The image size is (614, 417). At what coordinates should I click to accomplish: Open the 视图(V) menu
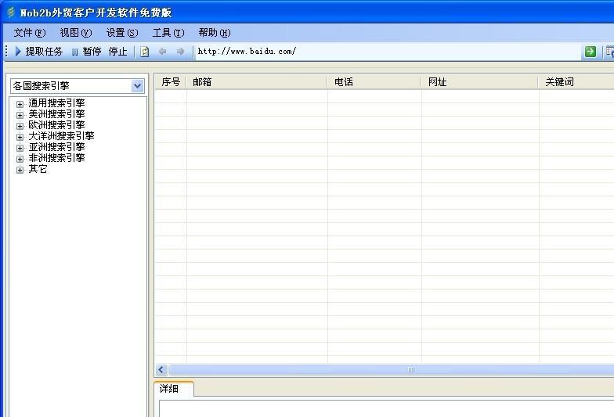click(76, 33)
